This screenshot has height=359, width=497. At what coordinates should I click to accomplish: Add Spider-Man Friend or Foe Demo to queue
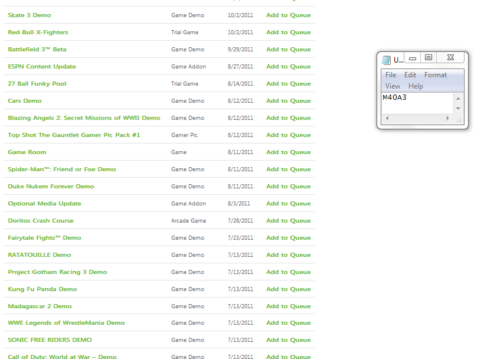point(289,169)
